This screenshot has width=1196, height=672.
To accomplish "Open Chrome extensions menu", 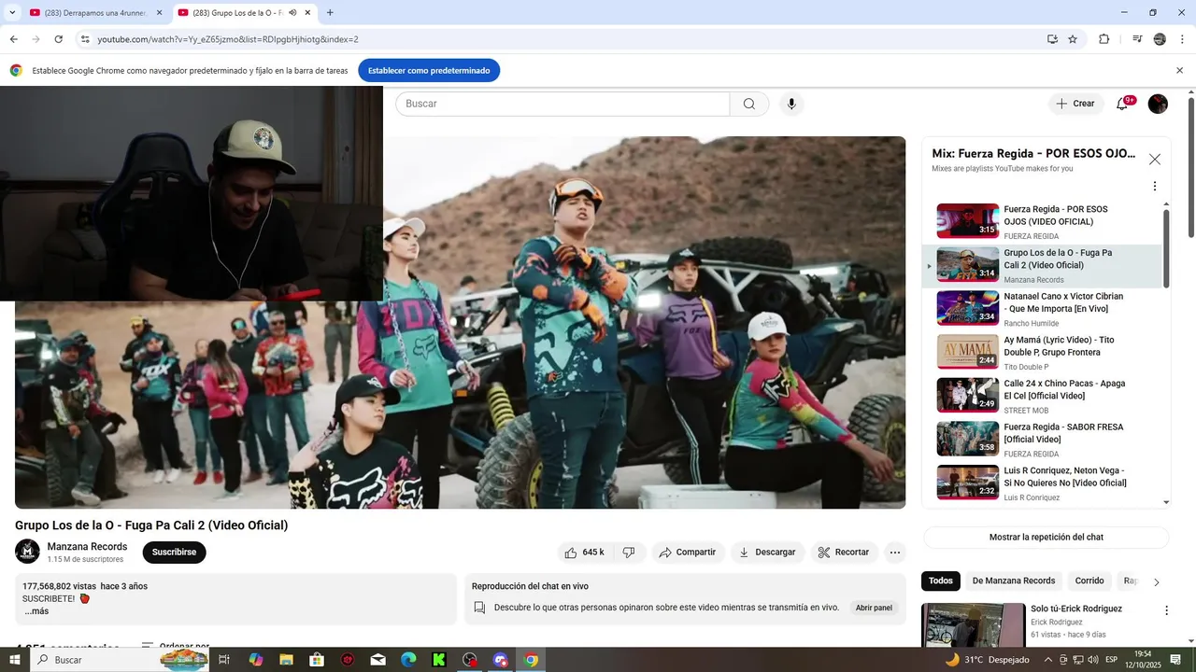I will coord(1104,39).
